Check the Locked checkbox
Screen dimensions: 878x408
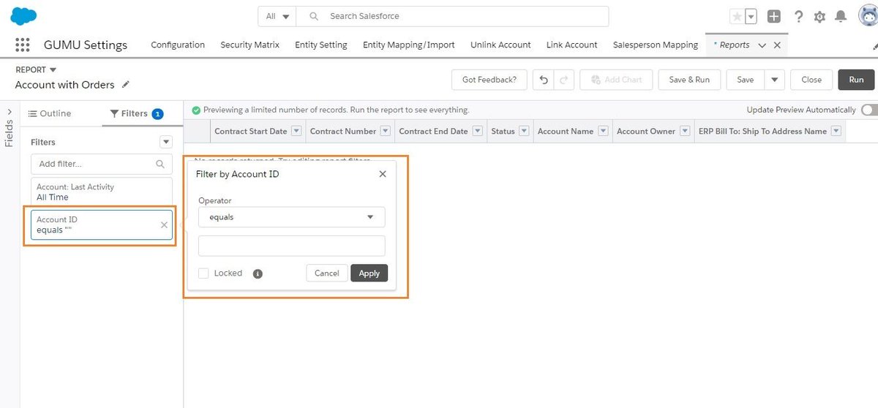point(203,273)
